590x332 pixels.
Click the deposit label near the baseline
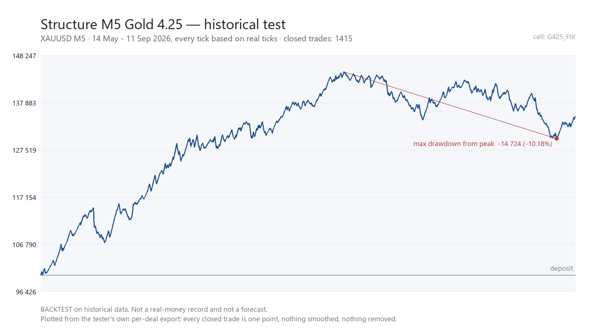(562, 269)
